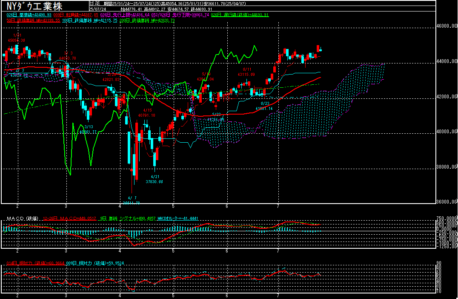Click the opening price 始44776.41
The width and height of the screenshot is (458, 299).
point(131,9)
